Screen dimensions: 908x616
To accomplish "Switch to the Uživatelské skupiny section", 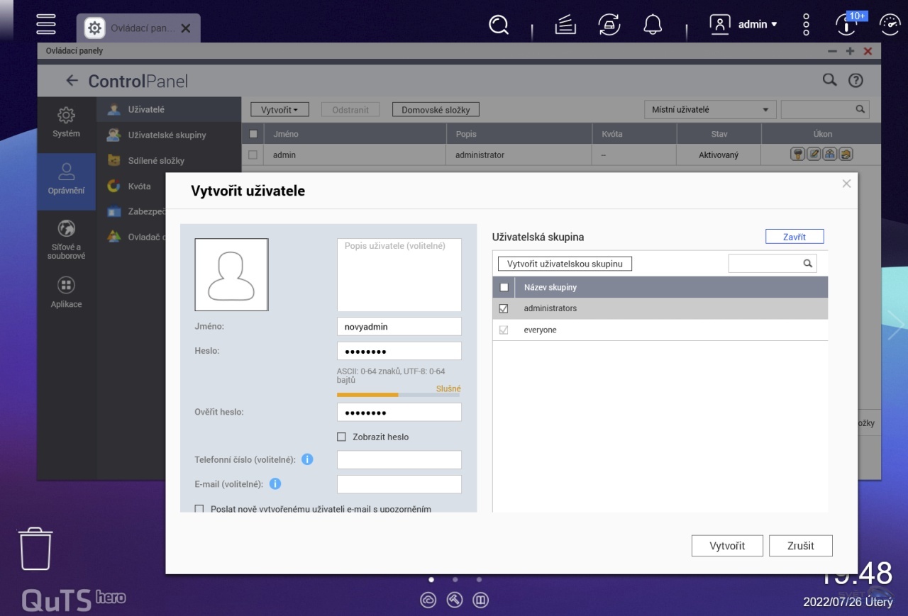I will [x=168, y=135].
